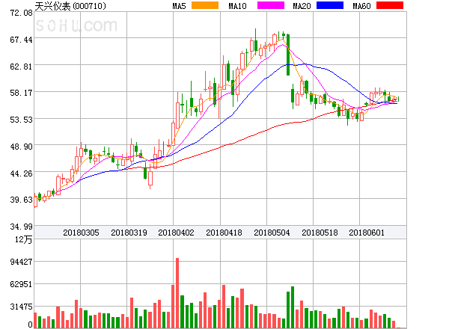Click the 44.26 price axis label
This screenshot has height=329, width=449.
(21, 173)
